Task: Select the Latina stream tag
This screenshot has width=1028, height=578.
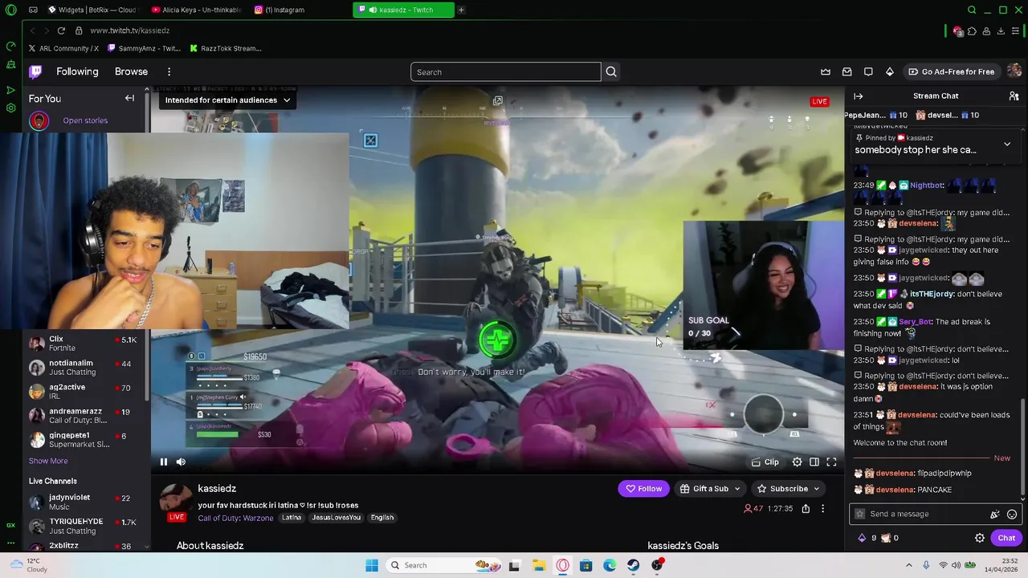Action: click(x=292, y=518)
